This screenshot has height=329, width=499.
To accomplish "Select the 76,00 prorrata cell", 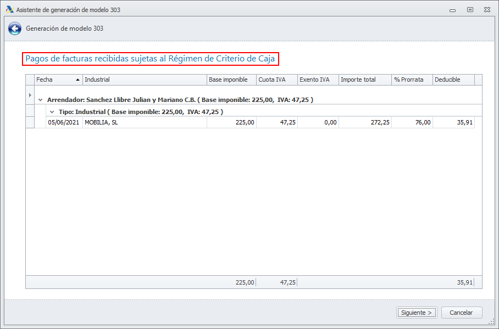I will tap(412, 122).
